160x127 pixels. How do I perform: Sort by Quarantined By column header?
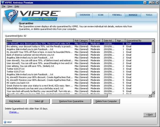click(138, 41)
